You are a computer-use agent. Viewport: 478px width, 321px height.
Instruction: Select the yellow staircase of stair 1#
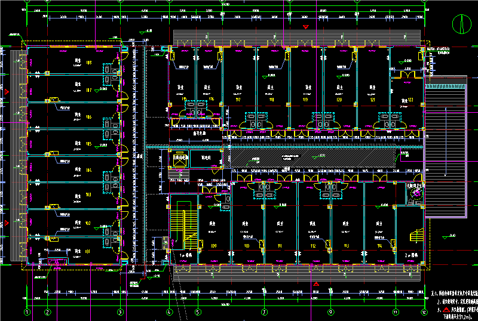point(184,229)
